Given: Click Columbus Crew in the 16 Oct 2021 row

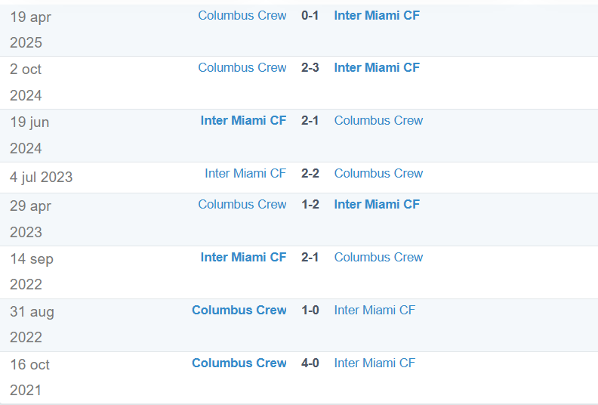Looking at the screenshot, I should (x=239, y=363).
